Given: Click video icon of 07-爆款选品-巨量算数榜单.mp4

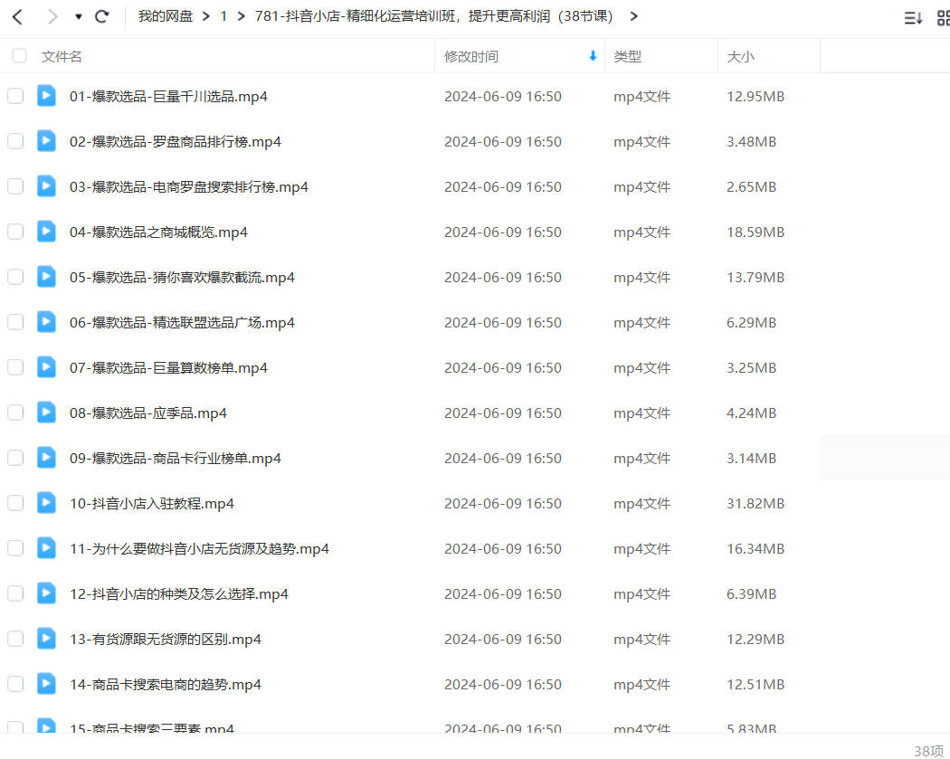Looking at the screenshot, I should (x=46, y=367).
